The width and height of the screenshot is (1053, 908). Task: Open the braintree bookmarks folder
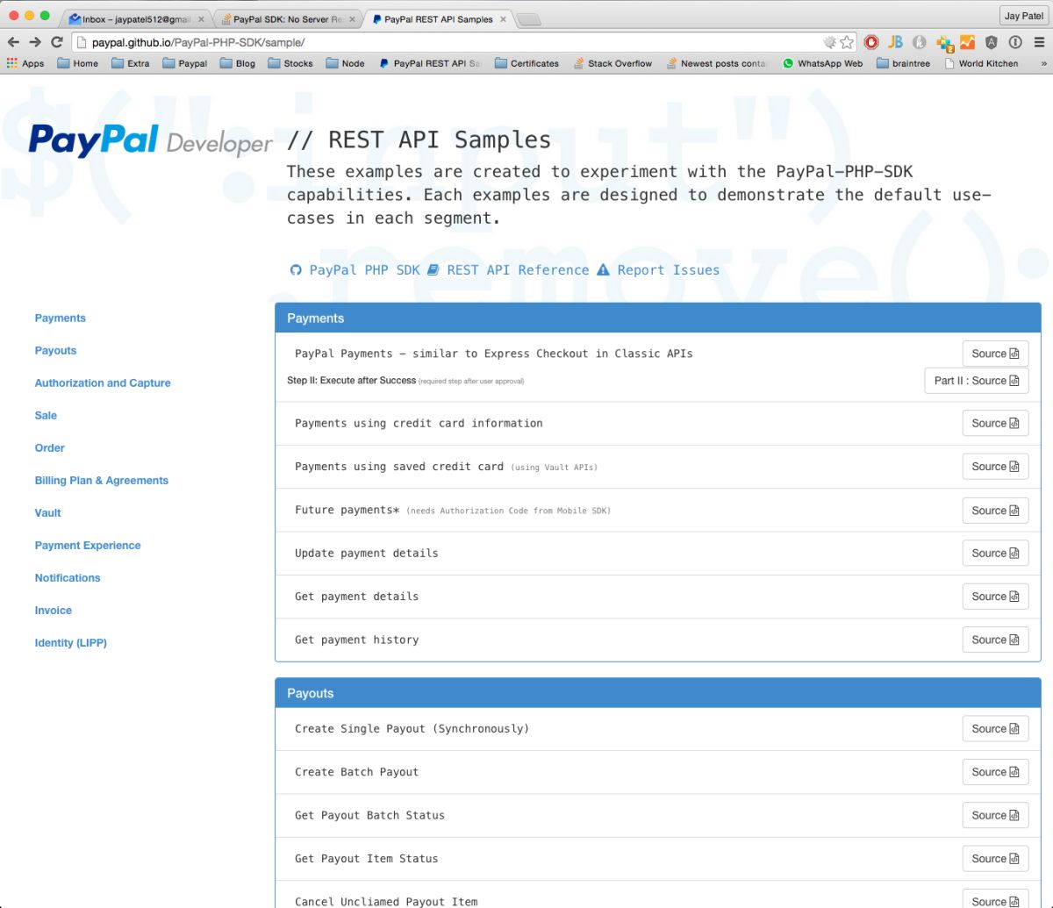tap(902, 63)
